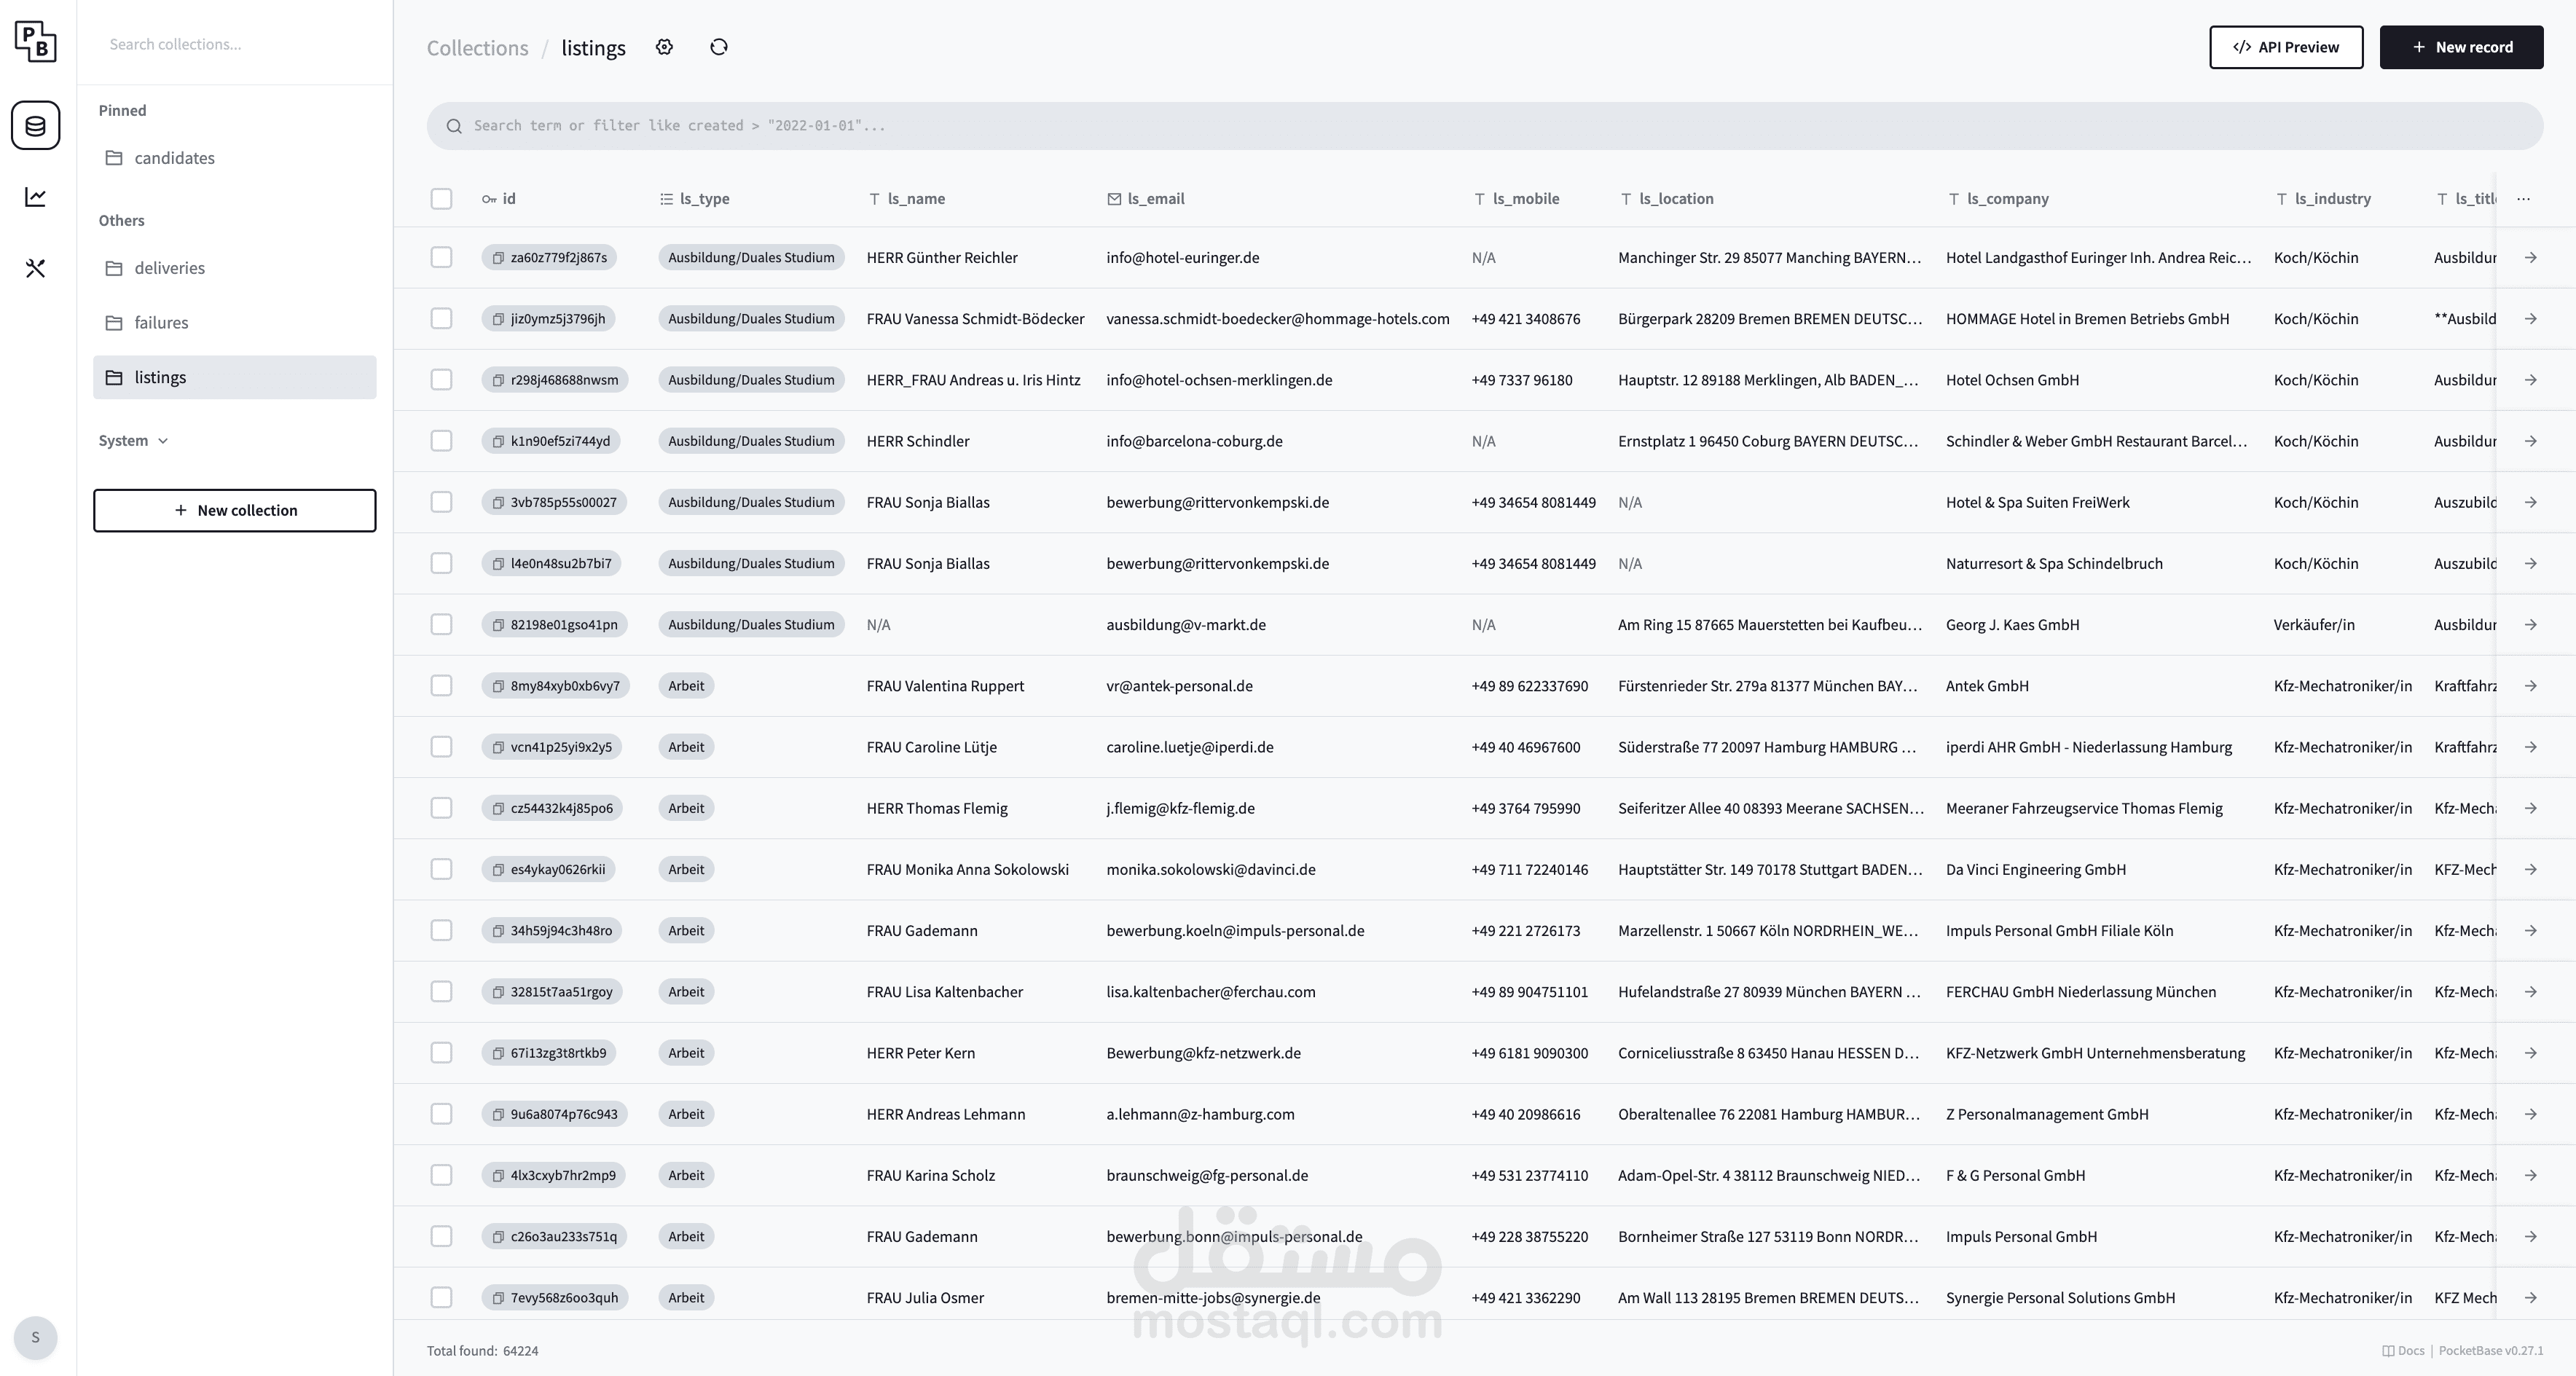This screenshot has width=2576, height=1376.
Task: Open record arrow for Julia Osmer row
Action: click(2530, 1297)
